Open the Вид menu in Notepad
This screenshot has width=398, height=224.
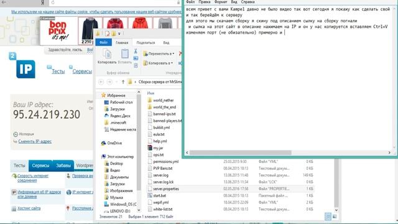(x=234, y=2)
